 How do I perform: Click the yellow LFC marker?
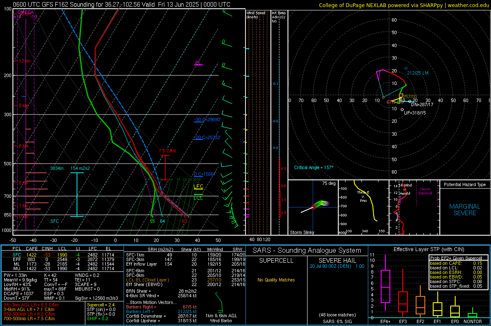point(198,187)
